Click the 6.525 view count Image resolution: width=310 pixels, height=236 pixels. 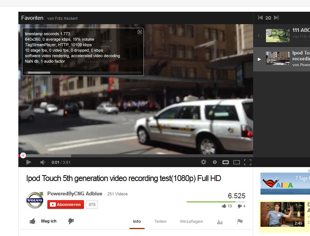(237, 196)
